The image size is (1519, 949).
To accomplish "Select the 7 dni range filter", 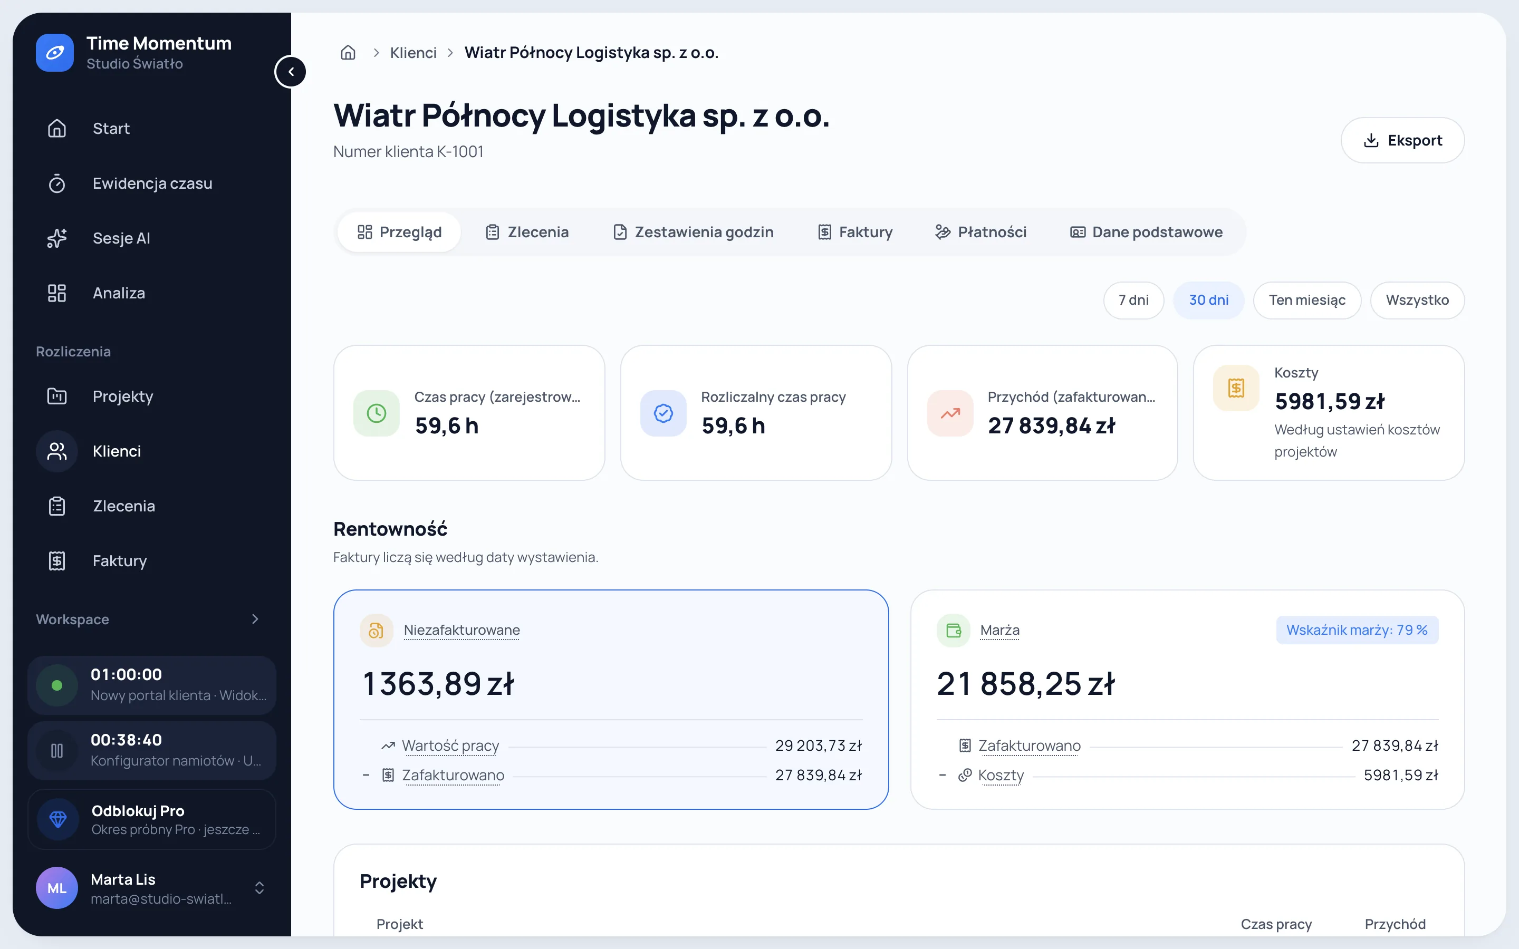I will (1133, 300).
